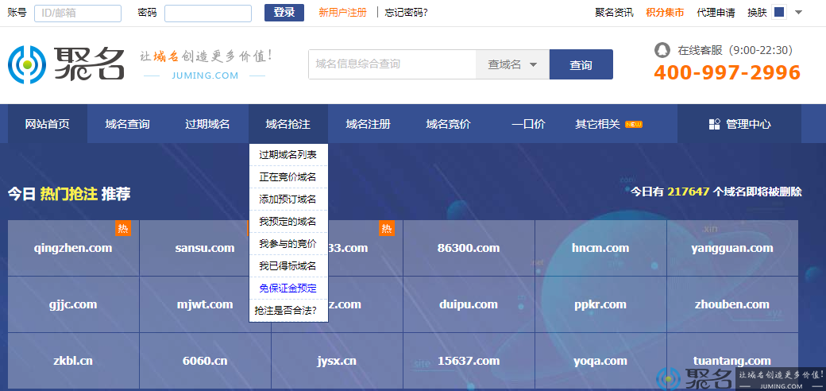826x391 pixels.
Task: Select 我参与的竞价 from the dropdown menu
Action: [288, 243]
